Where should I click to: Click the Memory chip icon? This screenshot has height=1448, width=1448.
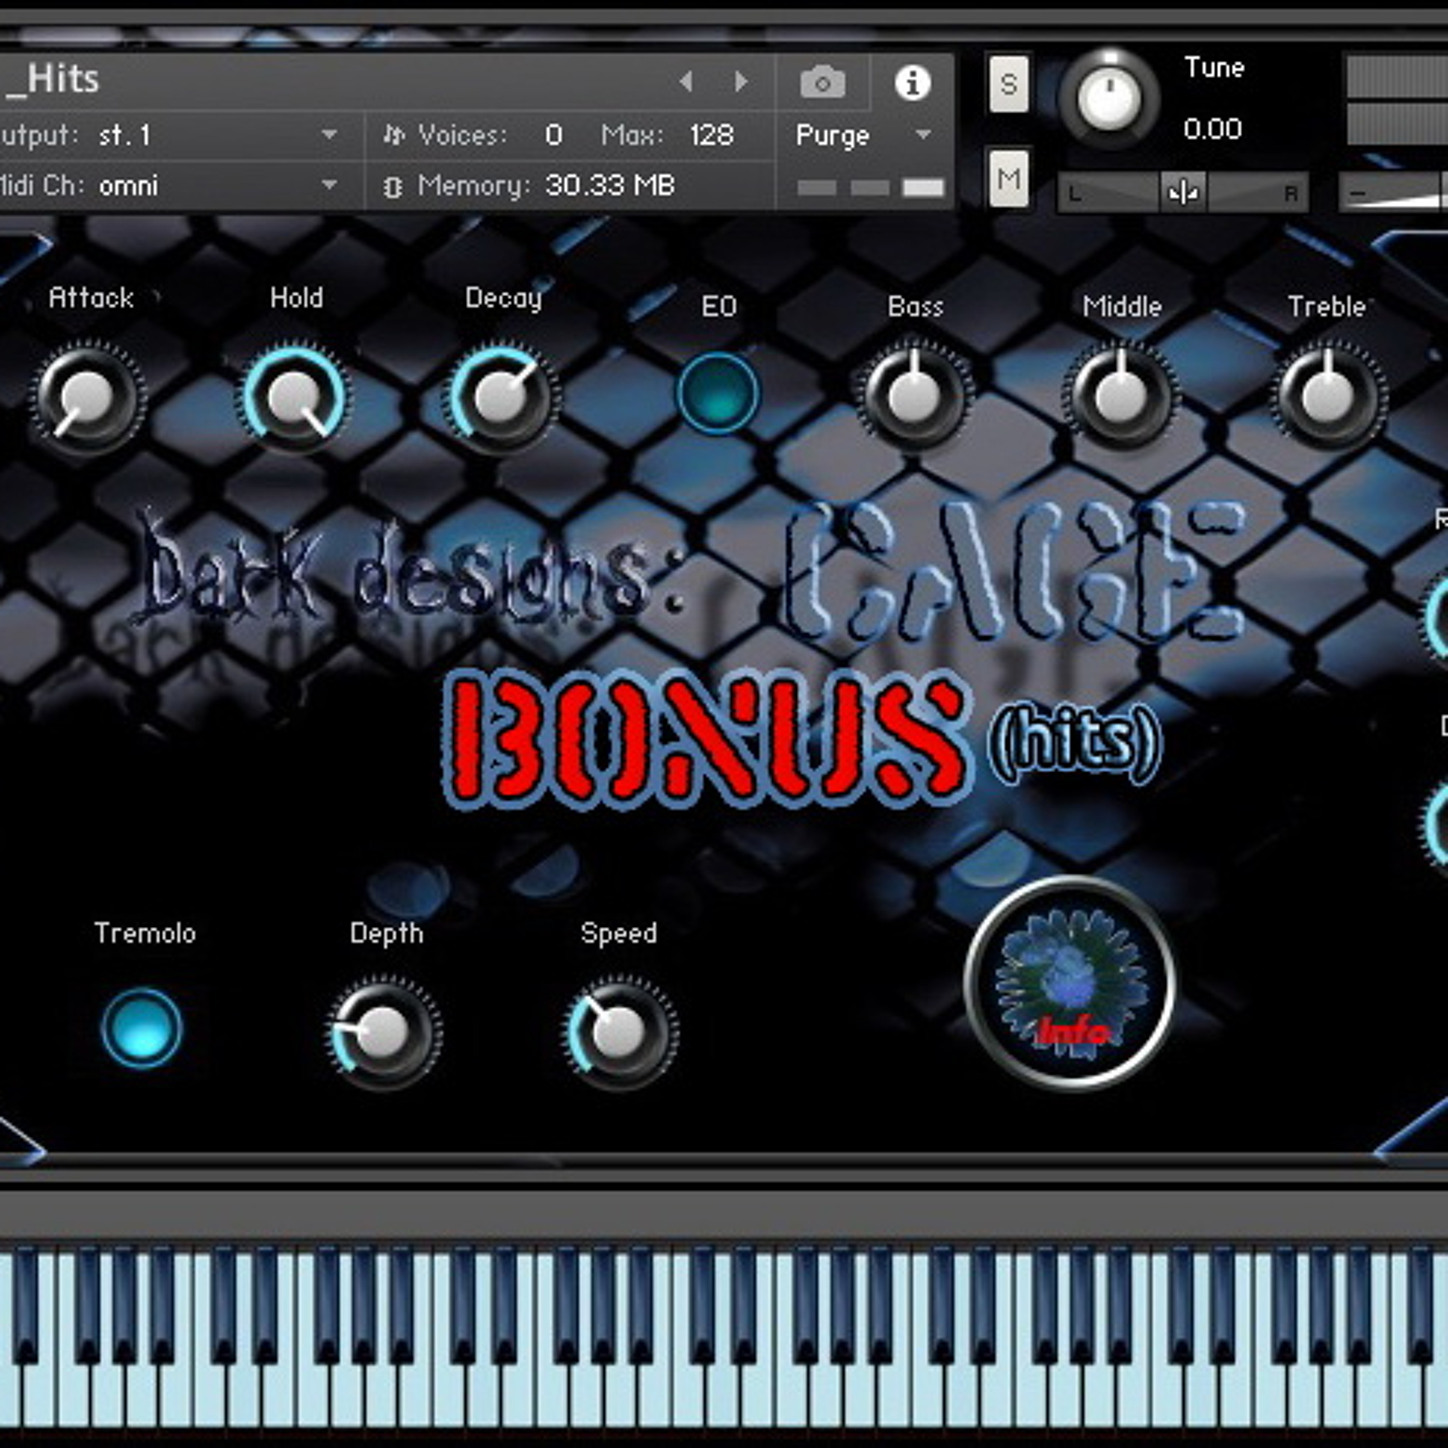(x=392, y=187)
